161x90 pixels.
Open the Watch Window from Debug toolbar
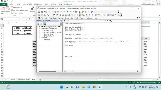(113, 15)
